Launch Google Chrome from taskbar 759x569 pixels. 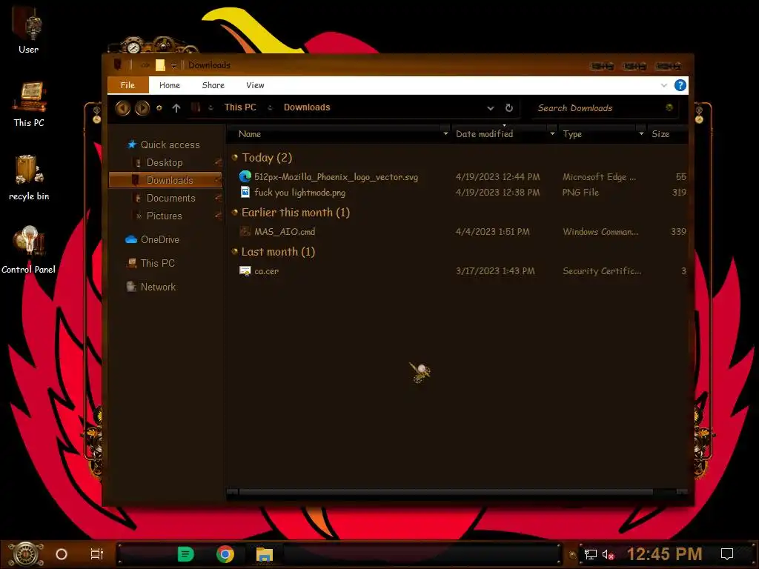(225, 554)
